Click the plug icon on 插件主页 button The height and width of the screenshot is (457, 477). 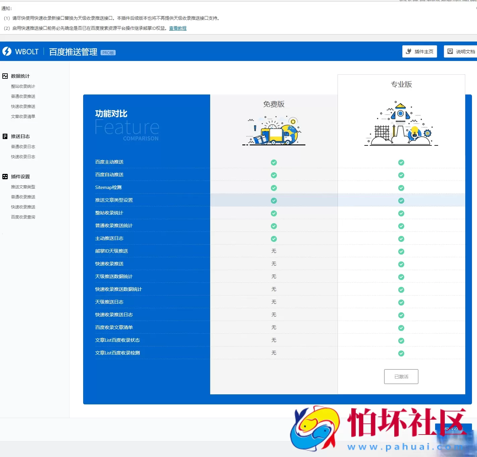click(409, 51)
